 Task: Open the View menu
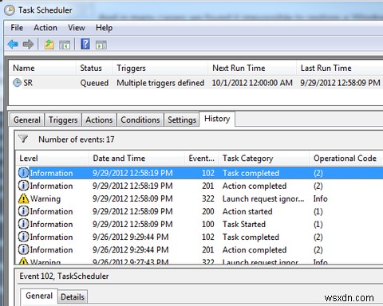click(x=77, y=28)
